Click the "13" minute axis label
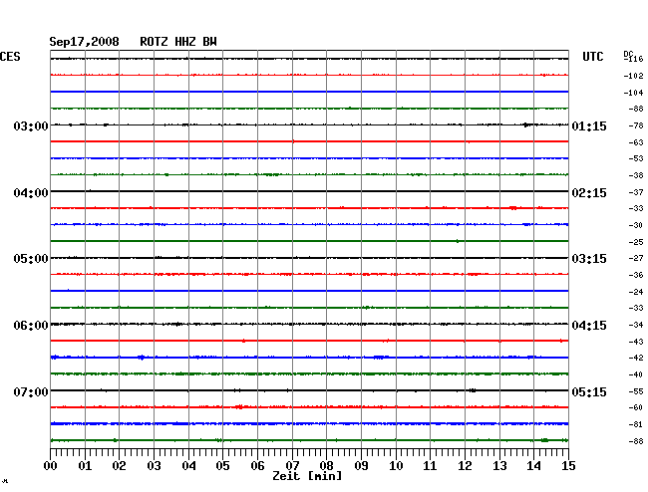 499,466
